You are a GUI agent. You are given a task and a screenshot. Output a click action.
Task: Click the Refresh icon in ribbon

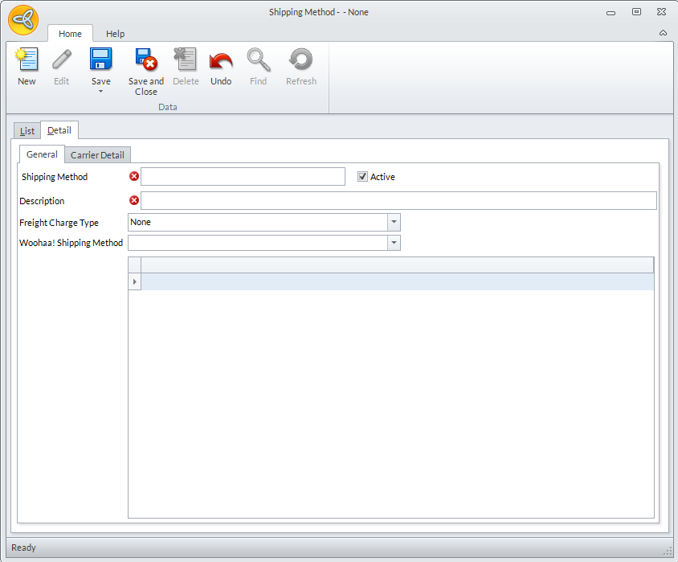(x=301, y=60)
